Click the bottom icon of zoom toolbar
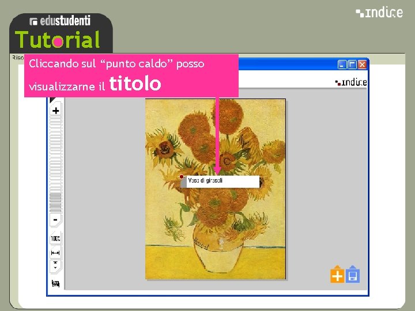Viewport: 415px width, 311px height. point(55,283)
